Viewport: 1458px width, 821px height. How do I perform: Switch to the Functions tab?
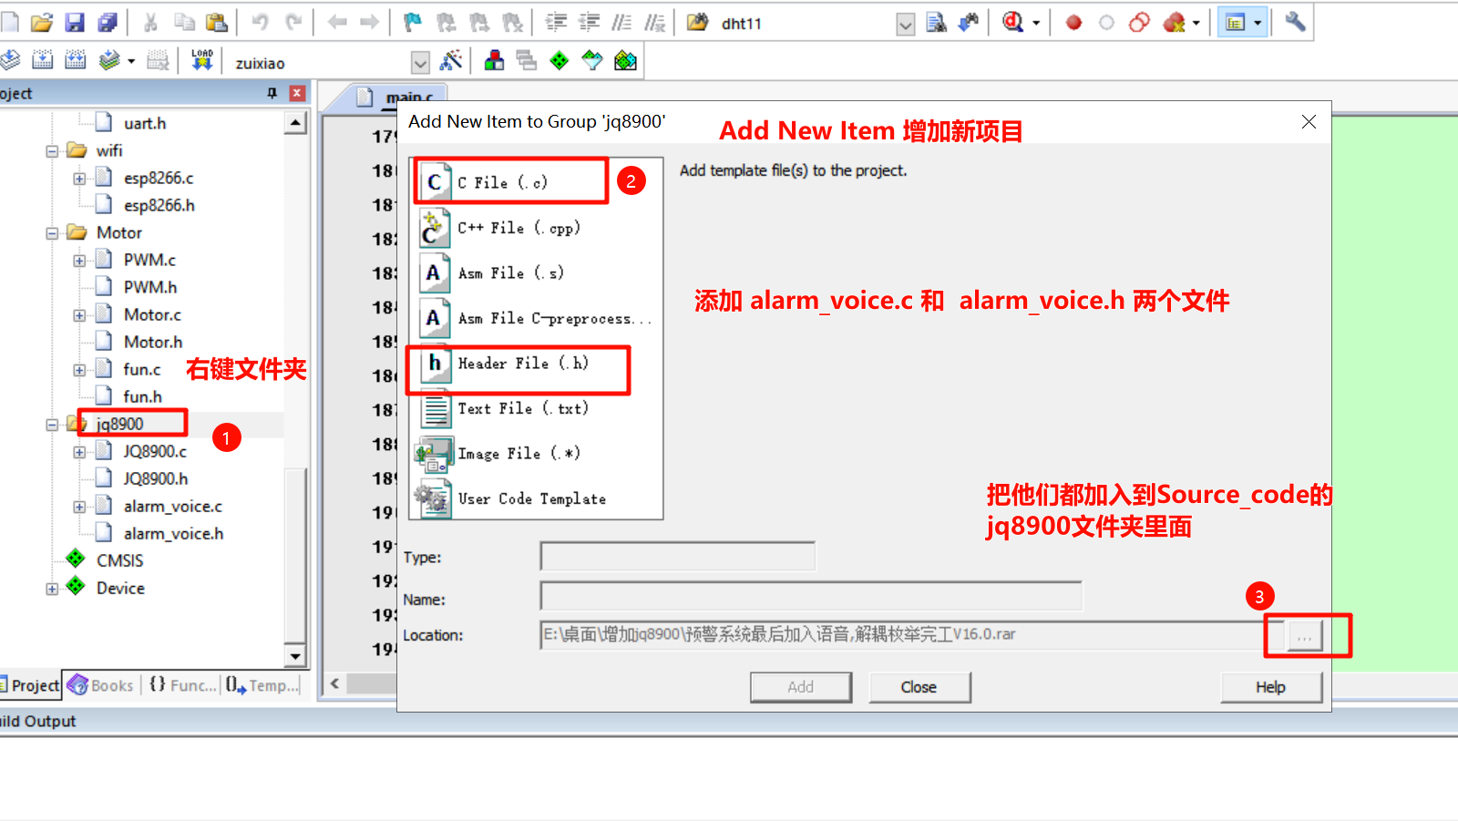[183, 685]
